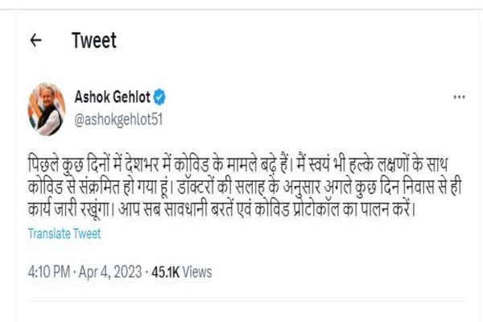Click the Translate Tweet link
Viewport: 483px width, 322px height.
tap(64, 234)
